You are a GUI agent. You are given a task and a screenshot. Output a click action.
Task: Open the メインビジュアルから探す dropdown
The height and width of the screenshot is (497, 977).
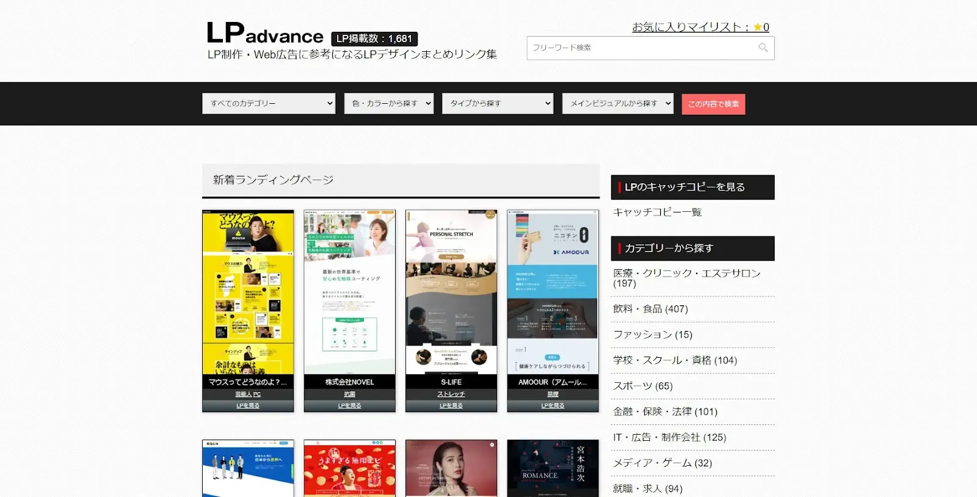pyautogui.click(x=618, y=103)
